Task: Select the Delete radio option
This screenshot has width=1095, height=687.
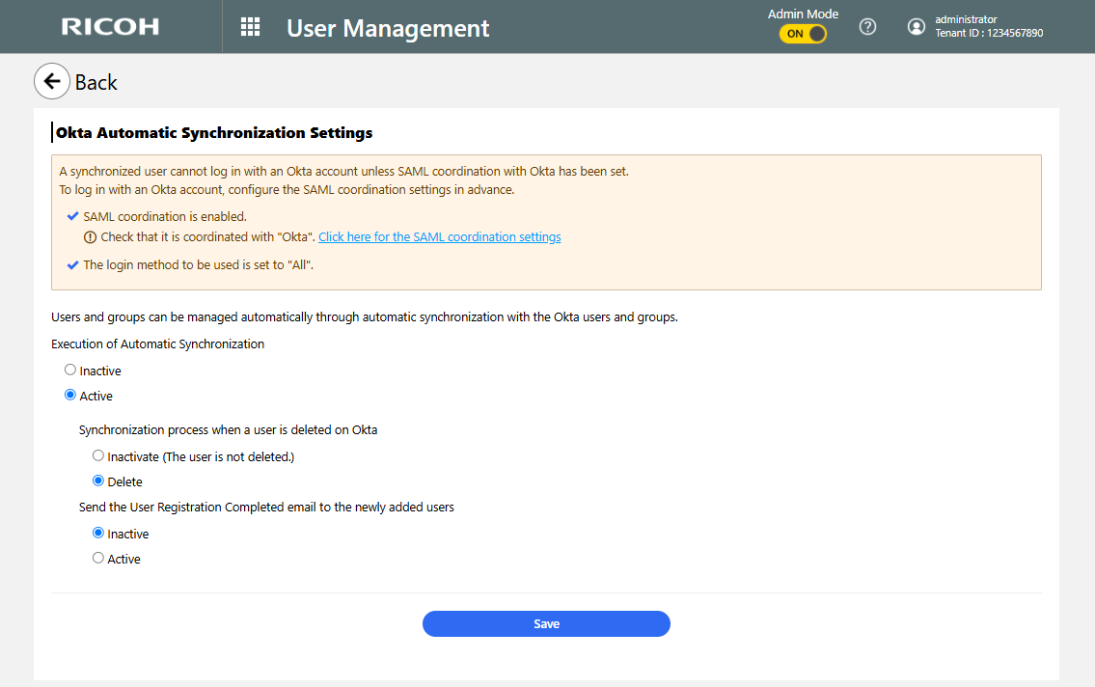Action: [98, 481]
